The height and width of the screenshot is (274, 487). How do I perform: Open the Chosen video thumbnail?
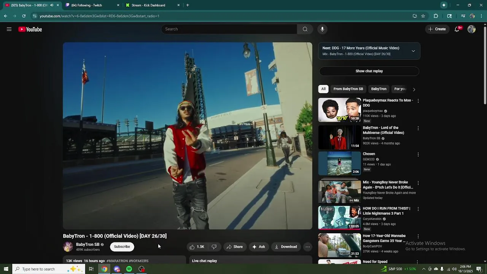click(x=339, y=164)
